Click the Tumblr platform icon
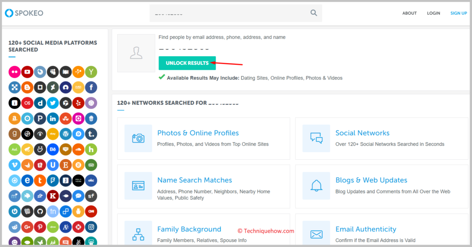The image size is (472, 247). (91, 134)
